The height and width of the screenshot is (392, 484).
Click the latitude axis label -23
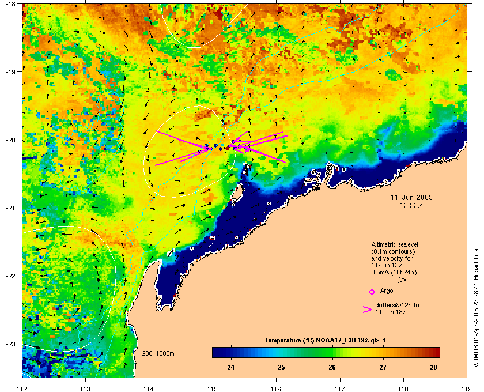(x=10, y=344)
